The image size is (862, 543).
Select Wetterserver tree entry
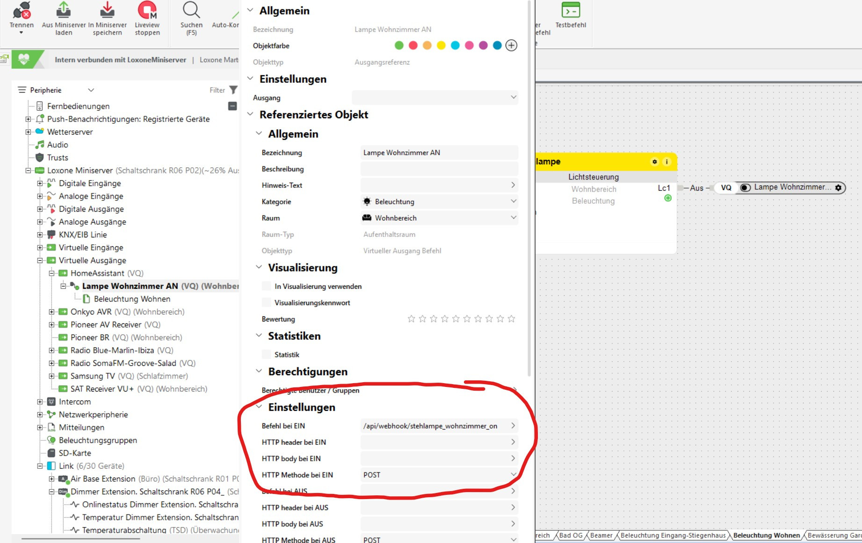(70, 132)
